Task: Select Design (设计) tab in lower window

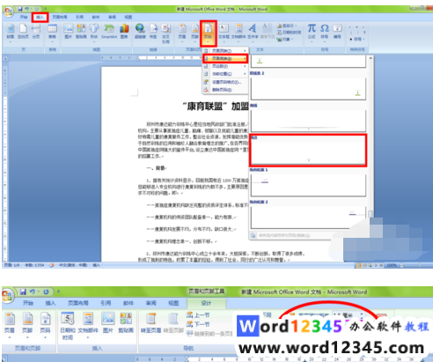Action: point(206,303)
